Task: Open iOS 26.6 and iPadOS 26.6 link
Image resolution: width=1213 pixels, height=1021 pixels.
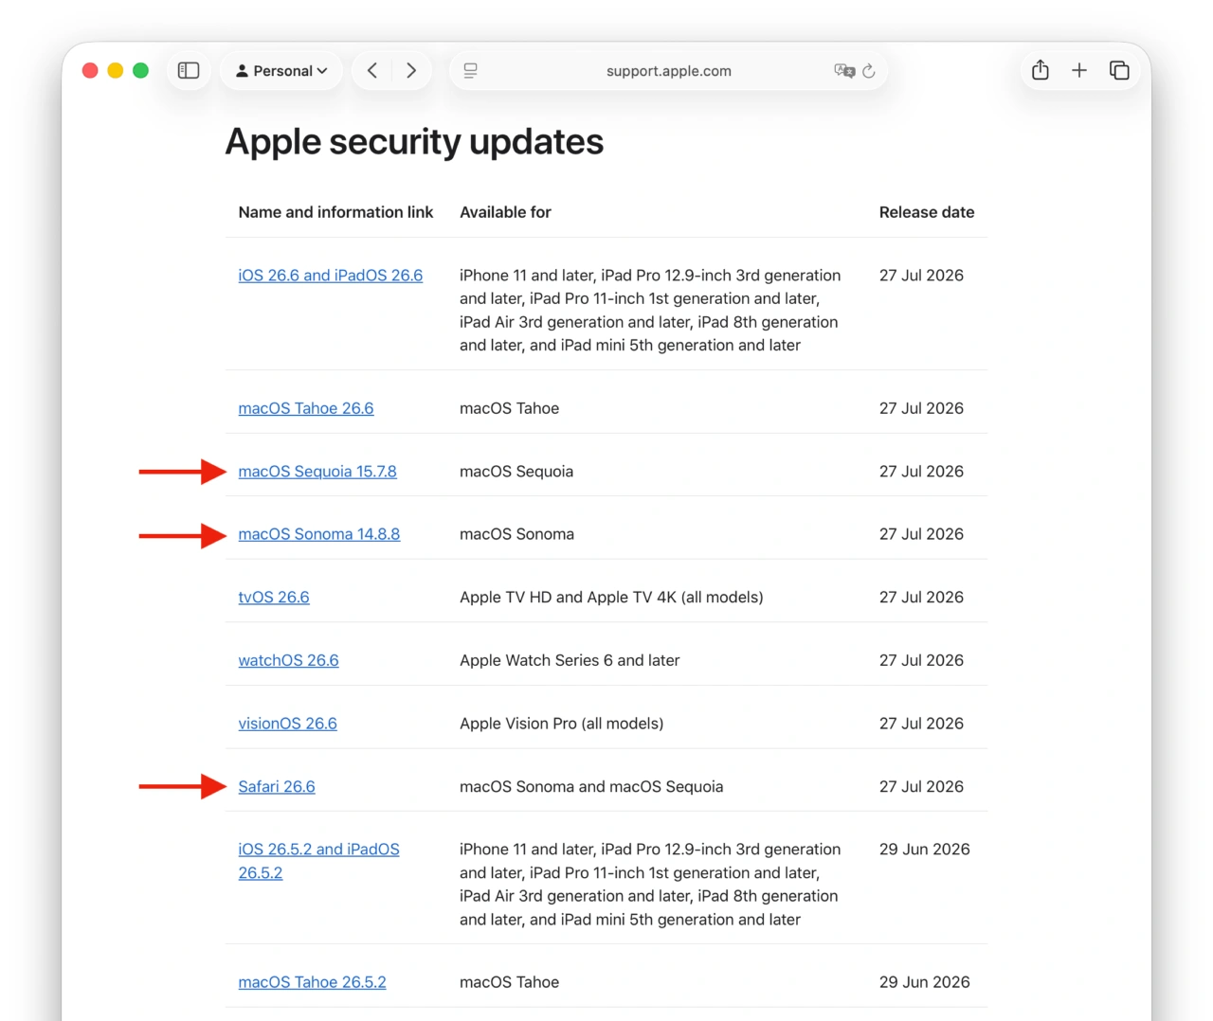Action: [331, 276]
